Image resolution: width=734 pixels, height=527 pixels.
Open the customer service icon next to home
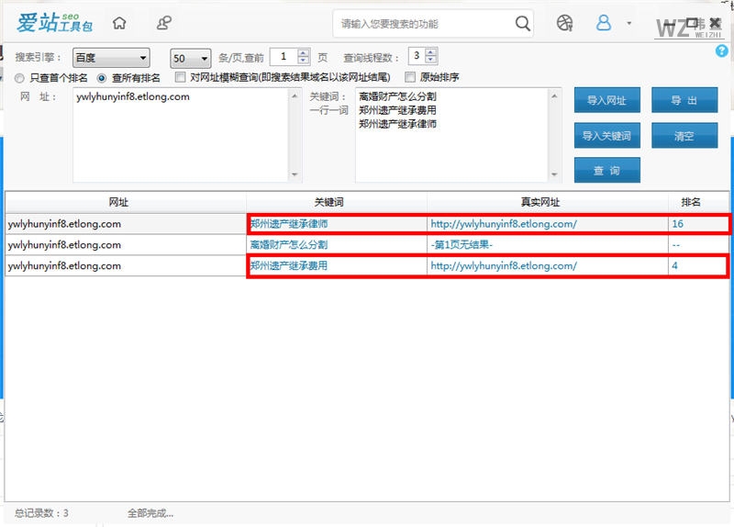click(163, 24)
